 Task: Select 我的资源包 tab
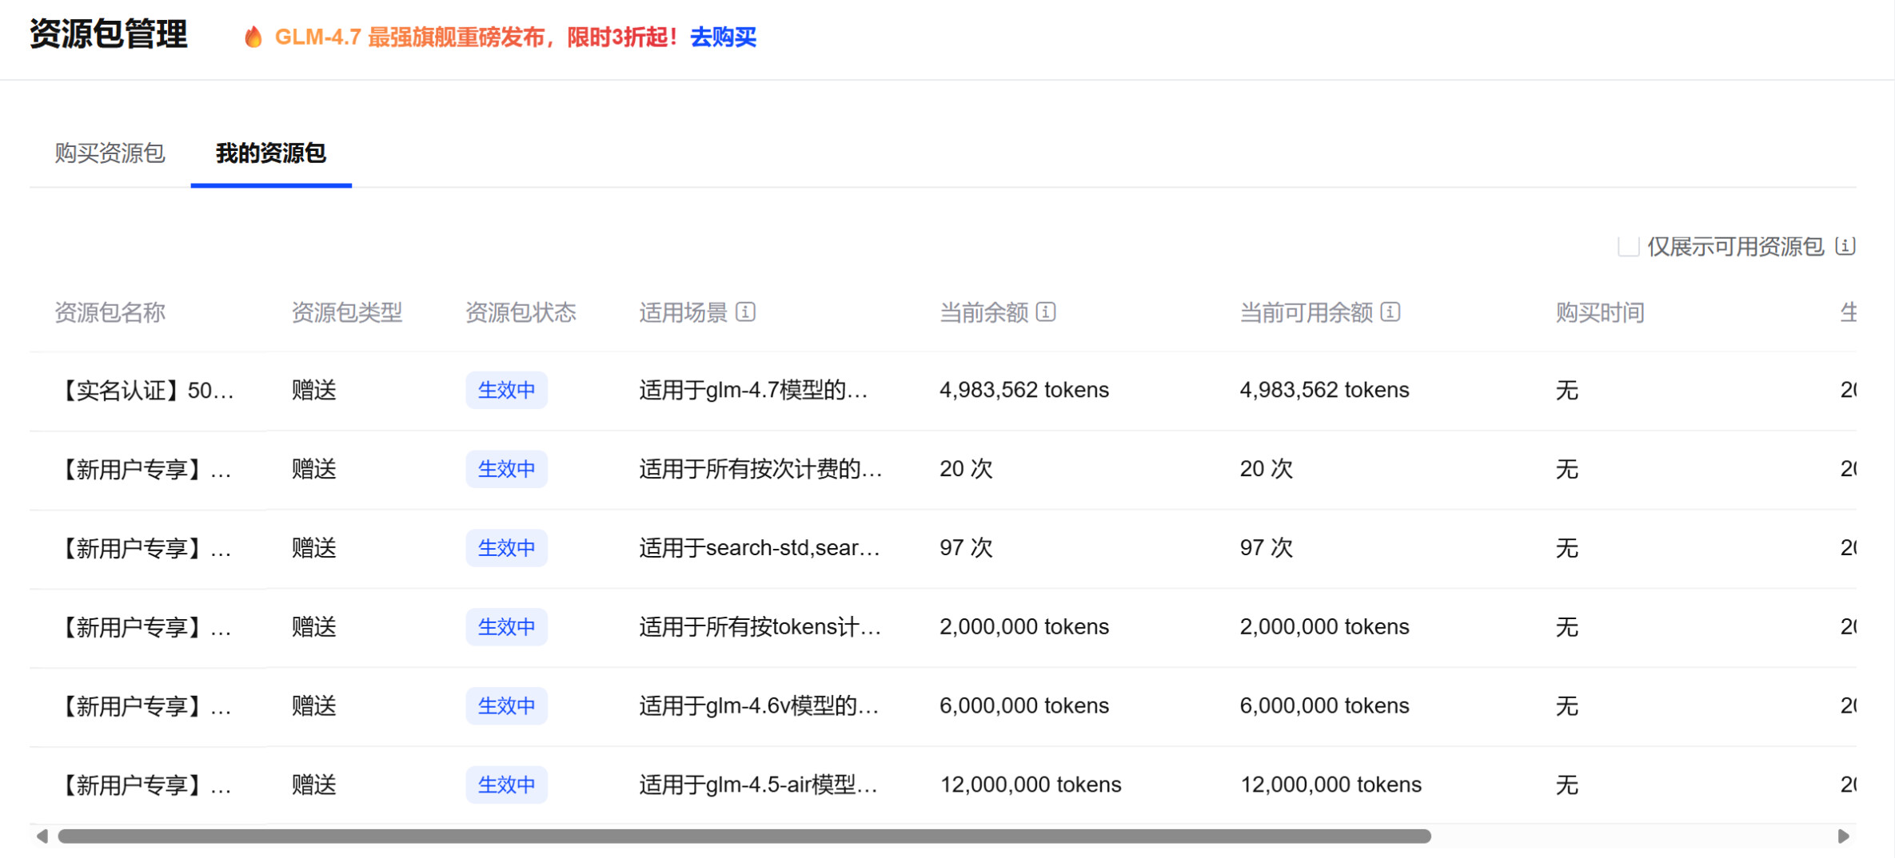point(270,153)
